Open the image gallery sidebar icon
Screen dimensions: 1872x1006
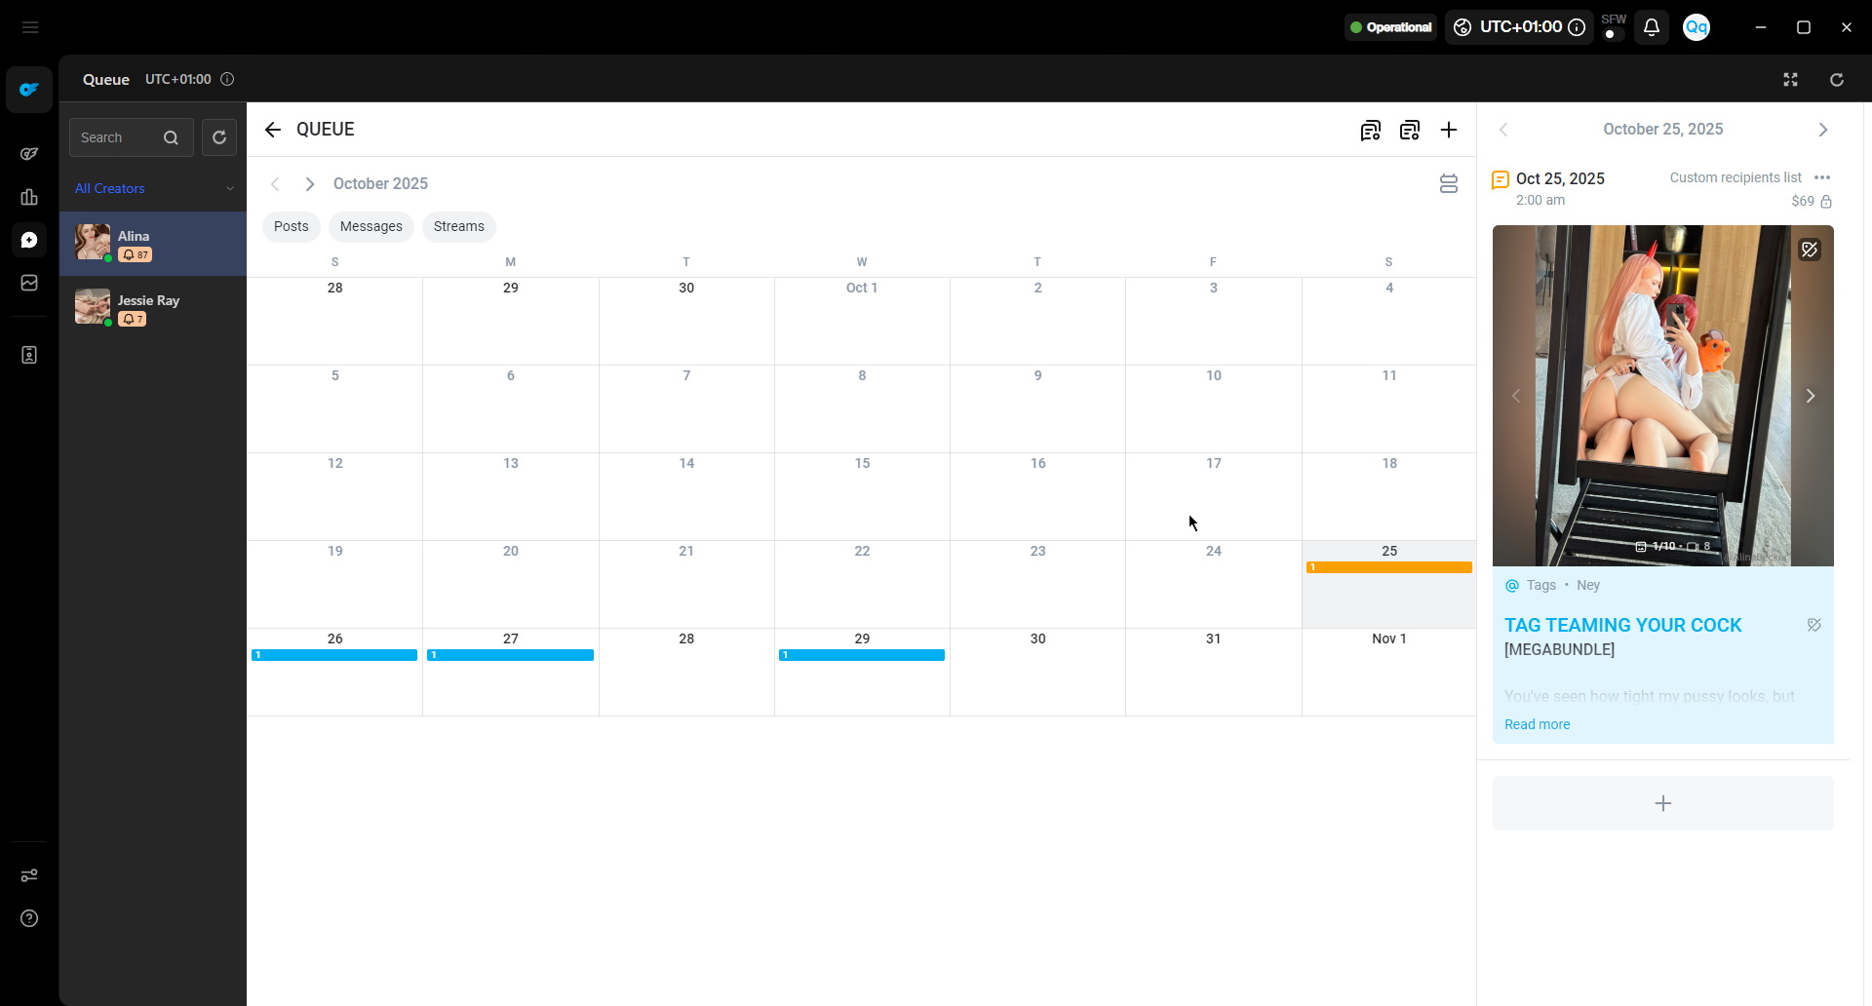29,283
